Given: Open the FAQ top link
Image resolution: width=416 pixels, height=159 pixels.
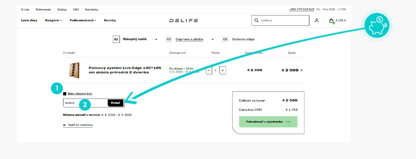Looking at the screenshot, I should click(x=76, y=9).
